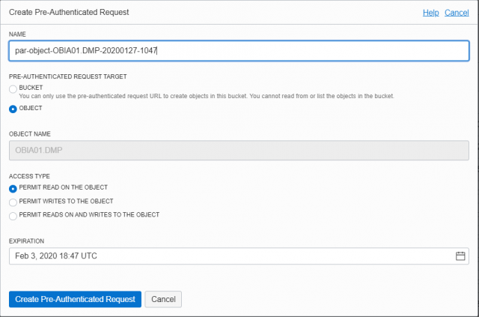Image resolution: width=479 pixels, height=317 pixels.
Task: Click the Pre-Authenticated Request Target heading
Action: pyautogui.click(x=68, y=76)
